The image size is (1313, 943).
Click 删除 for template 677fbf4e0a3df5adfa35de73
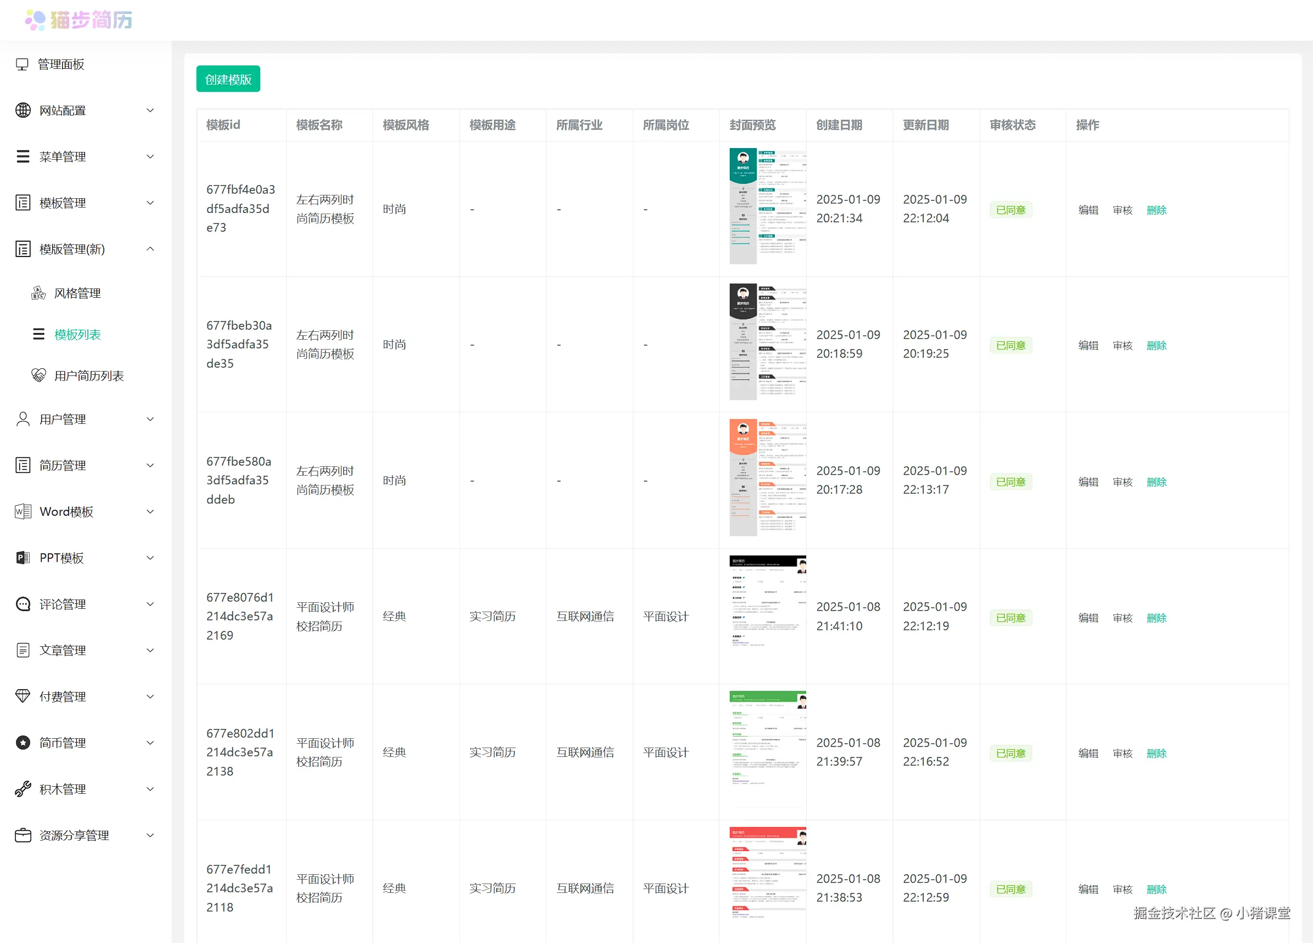[1156, 210]
